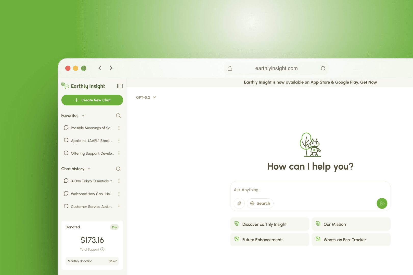Follow the Get Now link
Screen dimensions: 413x275
point(368,82)
